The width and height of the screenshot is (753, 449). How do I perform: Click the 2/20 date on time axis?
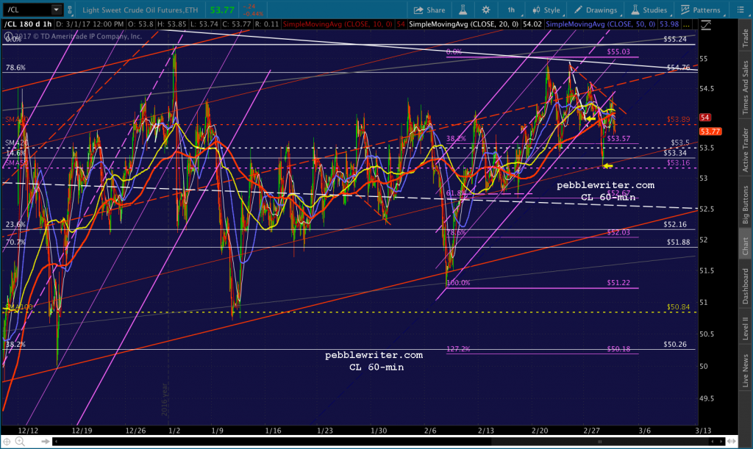540,431
